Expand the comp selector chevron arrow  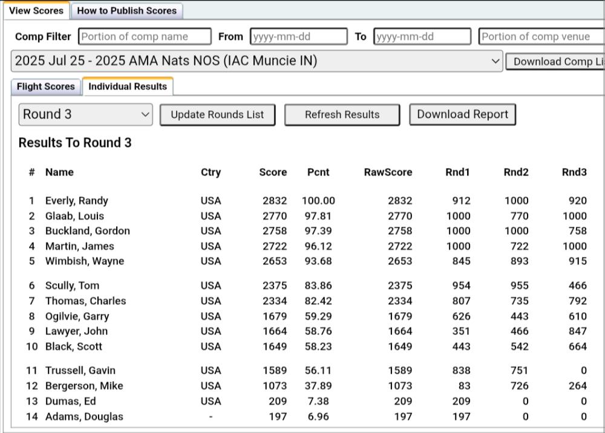point(496,61)
